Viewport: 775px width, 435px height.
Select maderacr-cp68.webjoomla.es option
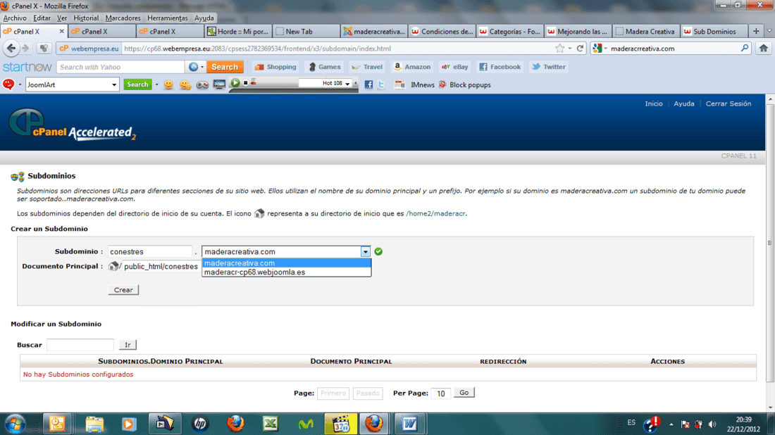[x=286, y=272]
